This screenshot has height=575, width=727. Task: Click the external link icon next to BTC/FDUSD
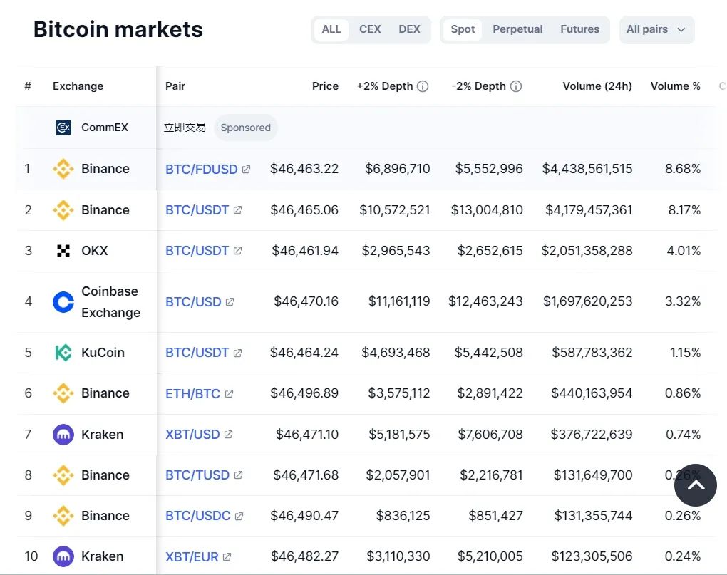pyautogui.click(x=248, y=169)
